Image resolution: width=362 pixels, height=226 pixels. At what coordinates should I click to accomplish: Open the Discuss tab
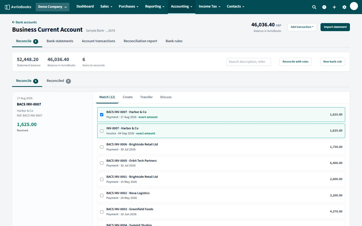tap(166, 97)
